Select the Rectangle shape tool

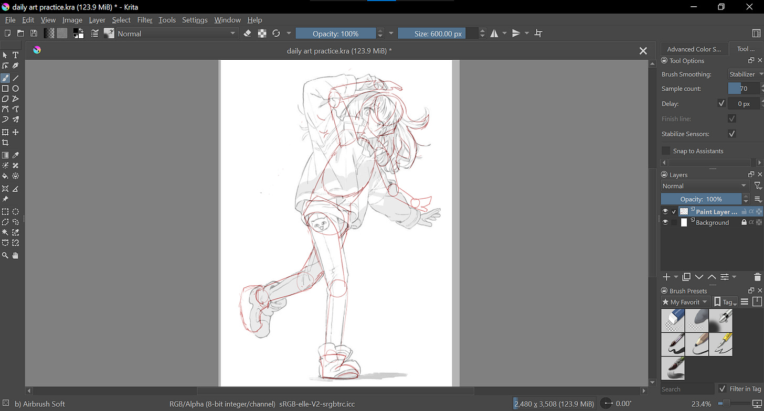pyautogui.click(x=5, y=89)
